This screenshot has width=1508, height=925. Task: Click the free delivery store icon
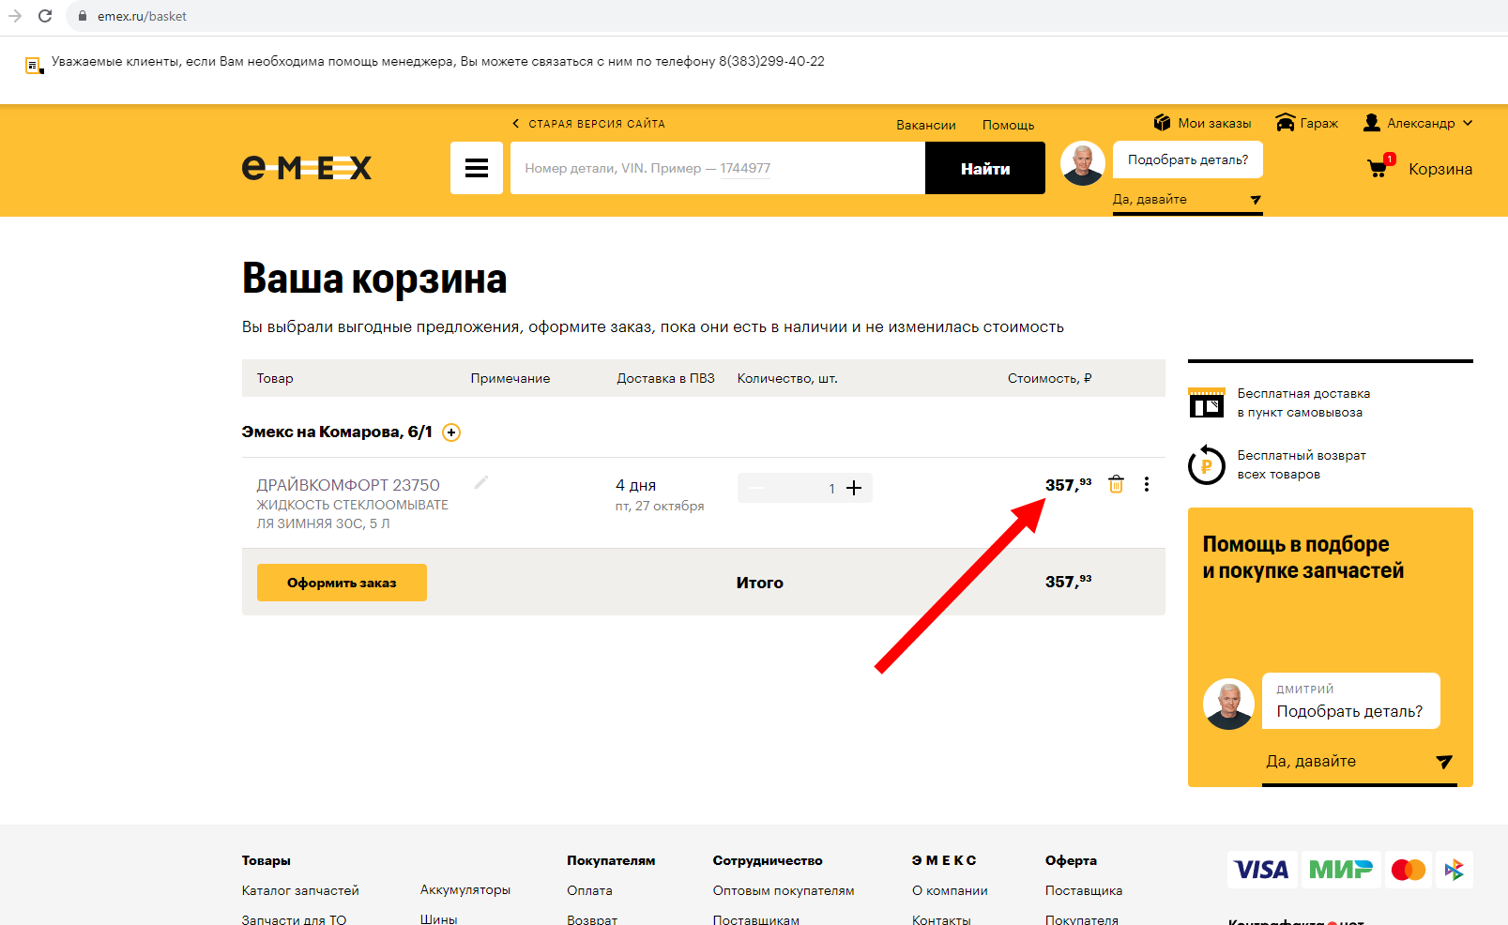[1207, 402]
